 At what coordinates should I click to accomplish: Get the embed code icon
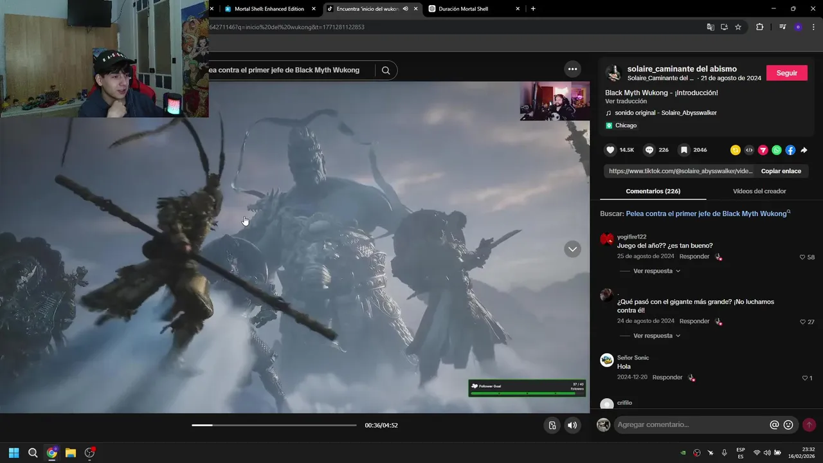[x=749, y=150]
